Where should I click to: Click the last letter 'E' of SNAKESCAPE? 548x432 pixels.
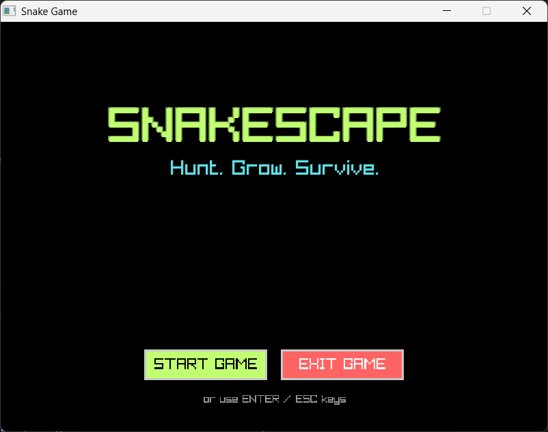pyautogui.click(x=425, y=125)
